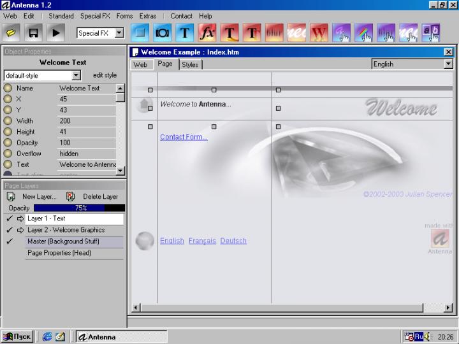Open the Special FX toolbar dropdown

click(x=119, y=33)
